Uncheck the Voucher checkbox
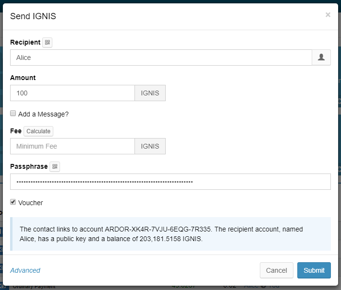 coord(13,202)
